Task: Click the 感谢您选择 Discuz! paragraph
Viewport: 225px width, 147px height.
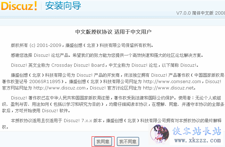Action: (x=107, y=55)
